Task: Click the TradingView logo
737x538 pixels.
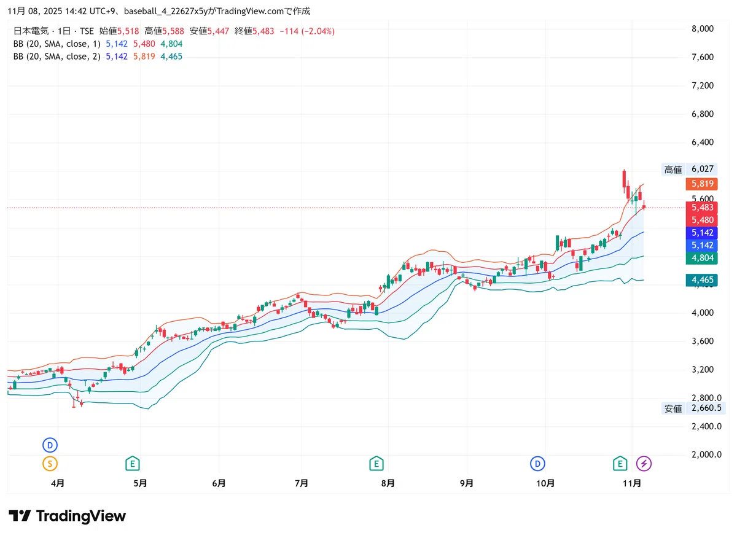Action: coord(68,516)
